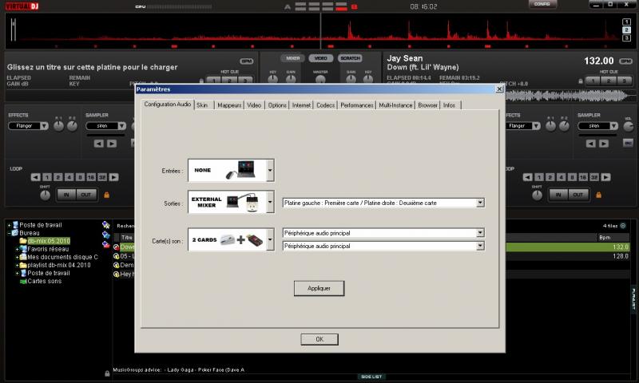Double left deck loop with right arrow
The height and width of the screenshot is (383, 639).
113,177
